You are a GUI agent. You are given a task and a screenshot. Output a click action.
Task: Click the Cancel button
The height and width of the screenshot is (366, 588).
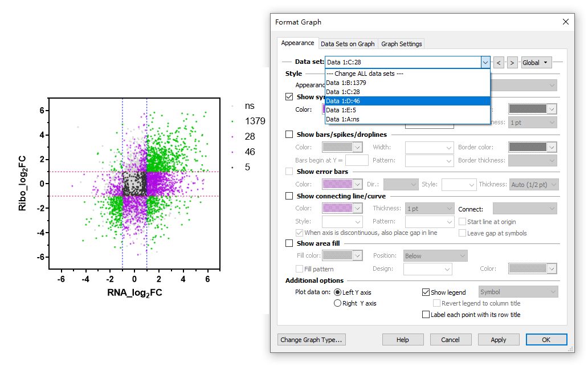(450, 339)
